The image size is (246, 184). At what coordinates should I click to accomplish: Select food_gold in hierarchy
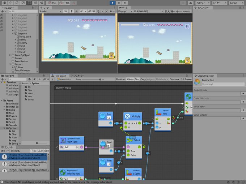pyautogui.click(x=25, y=37)
